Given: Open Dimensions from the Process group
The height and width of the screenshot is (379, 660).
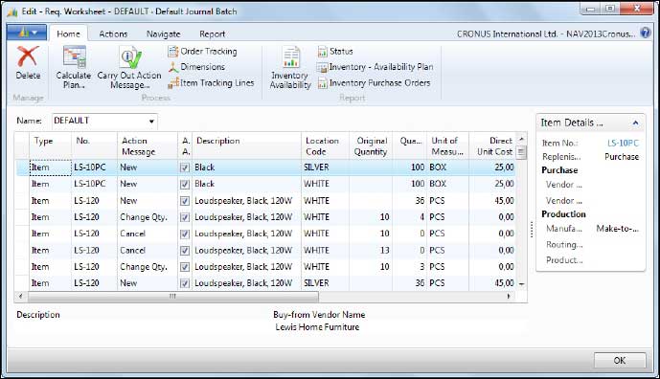Looking at the screenshot, I should (196, 67).
